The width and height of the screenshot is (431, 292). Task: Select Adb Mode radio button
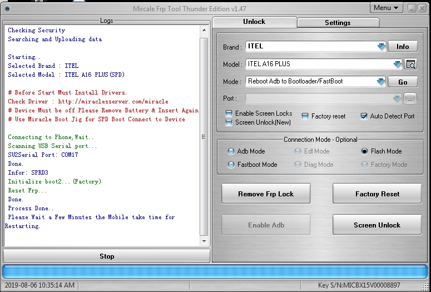231,151
